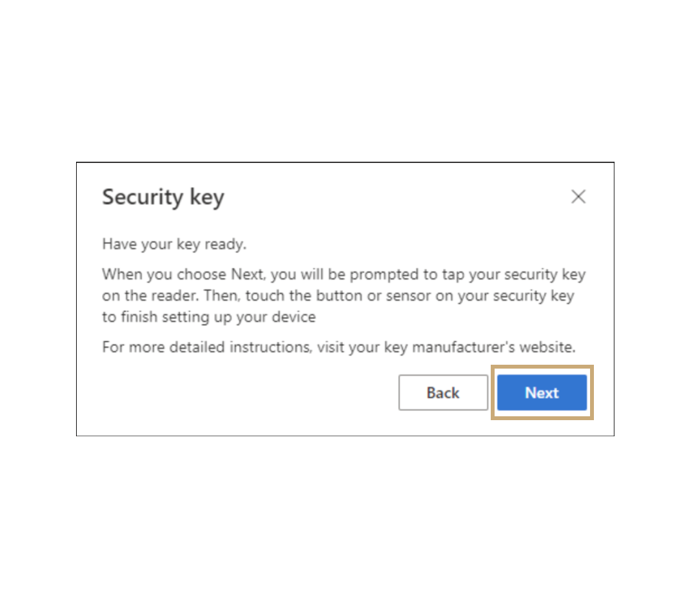
Task: Click the word "Have" at the paragraph start
Action: click(x=117, y=244)
